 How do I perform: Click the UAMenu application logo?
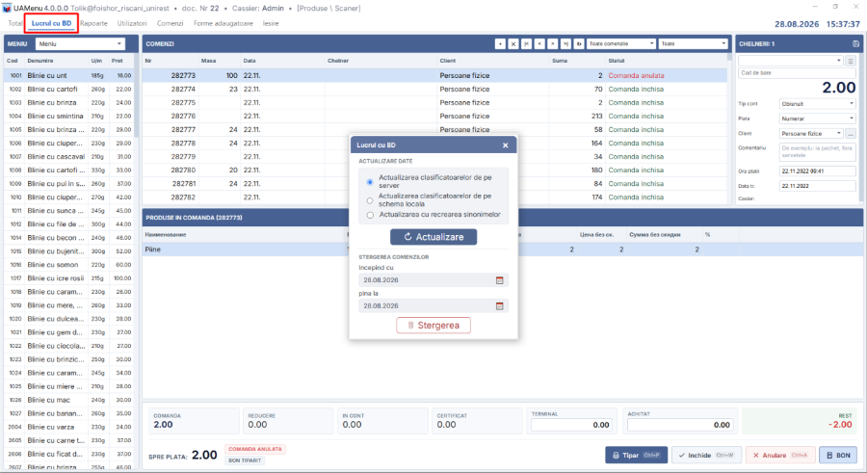click(x=7, y=8)
